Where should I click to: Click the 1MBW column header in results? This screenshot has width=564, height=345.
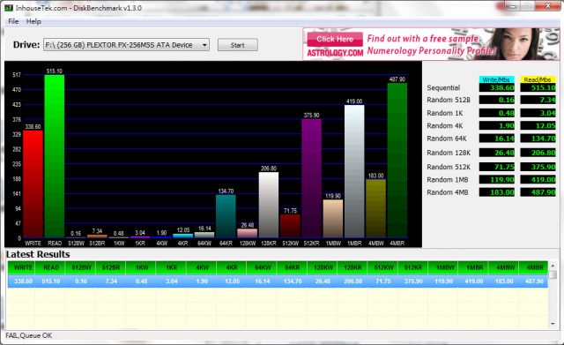[x=443, y=267]
